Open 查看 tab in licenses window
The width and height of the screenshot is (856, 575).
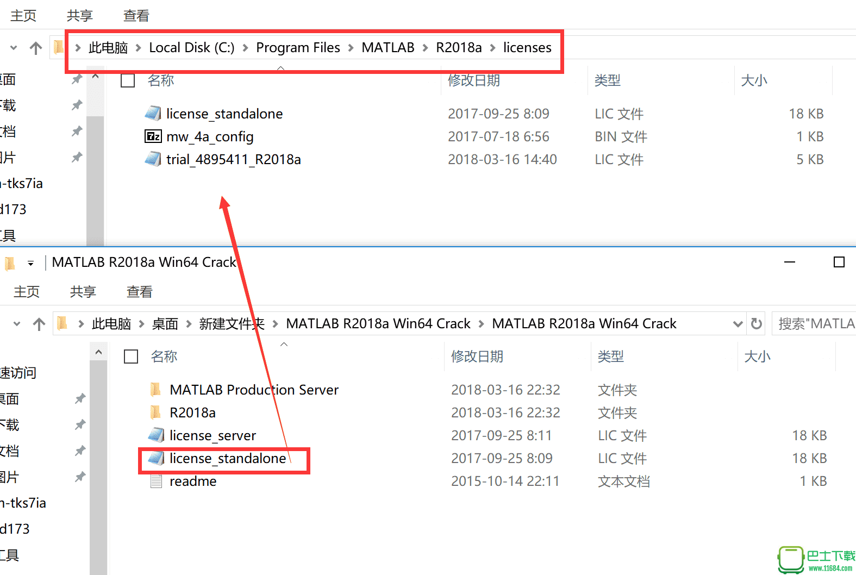coord(136,16)
